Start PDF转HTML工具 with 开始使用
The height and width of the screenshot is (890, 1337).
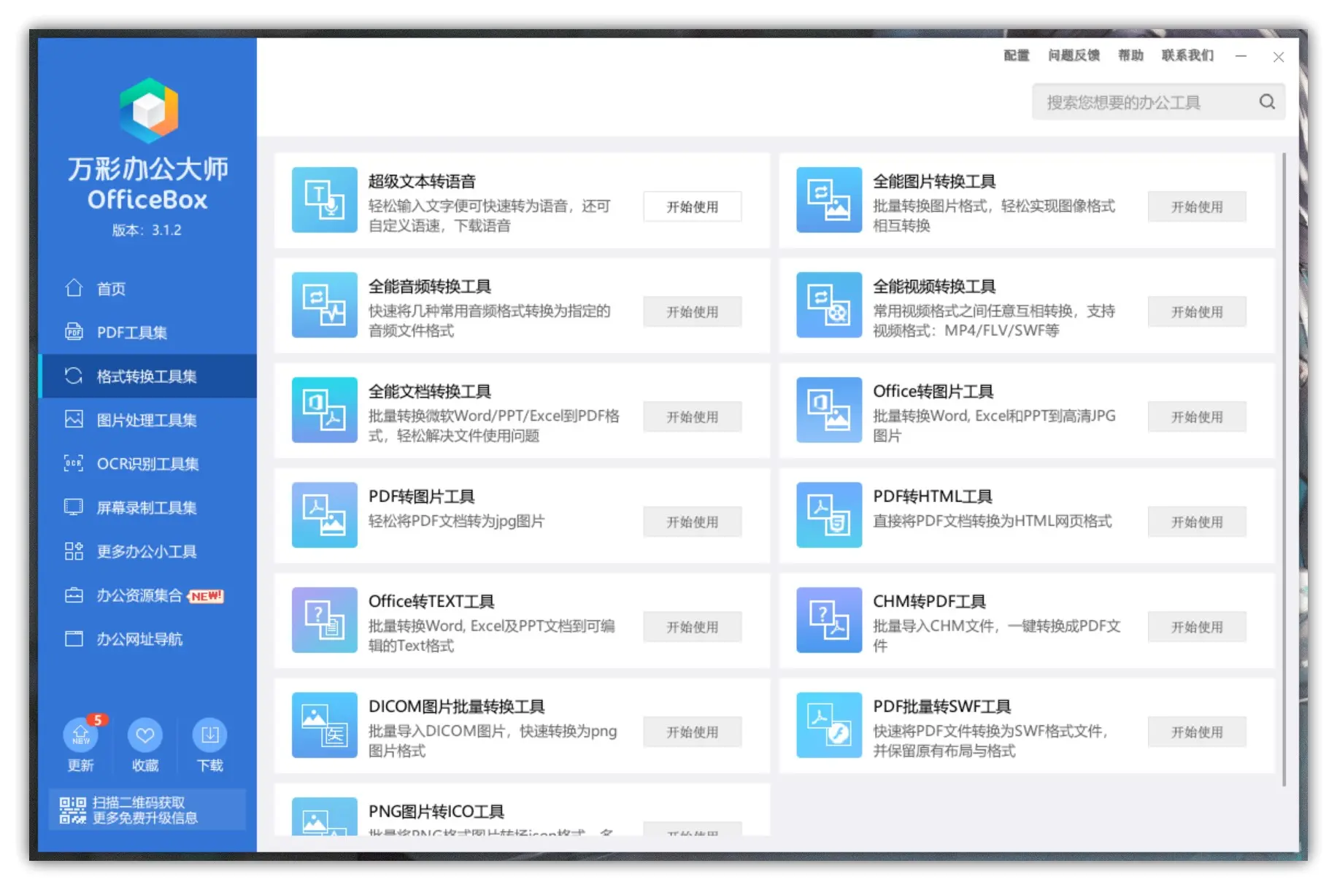pyautogui.click(x=1197, y=522)
